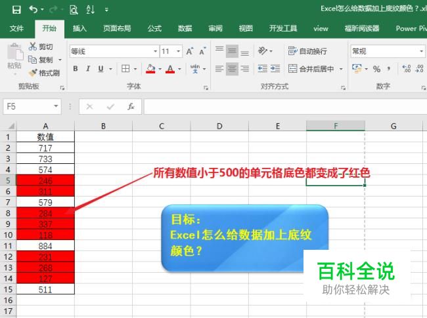Expand the 复制 options arrow
This screenshot has height=318, width=427.
tap(60, 60)
